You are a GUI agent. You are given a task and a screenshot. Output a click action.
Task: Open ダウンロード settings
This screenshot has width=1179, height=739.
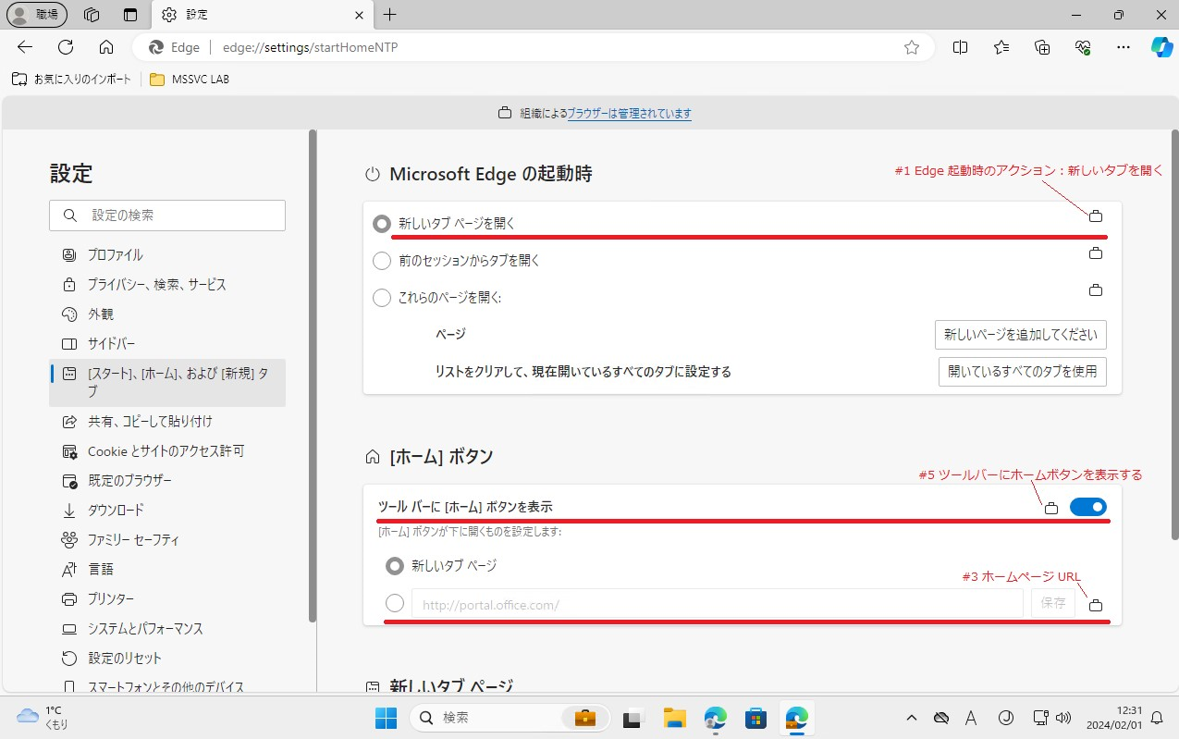167,511
